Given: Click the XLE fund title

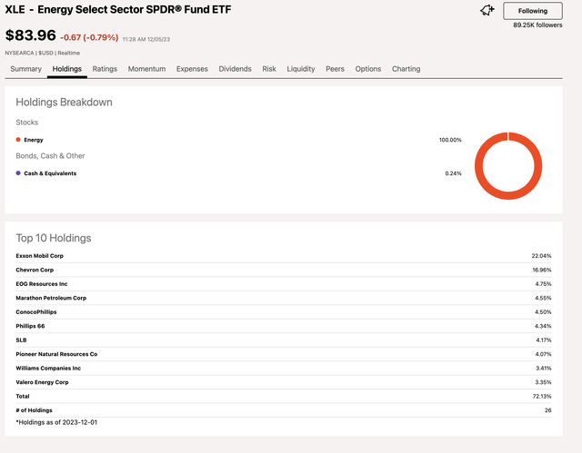Looking at the screenshot, I should click(x=118, y=9).
